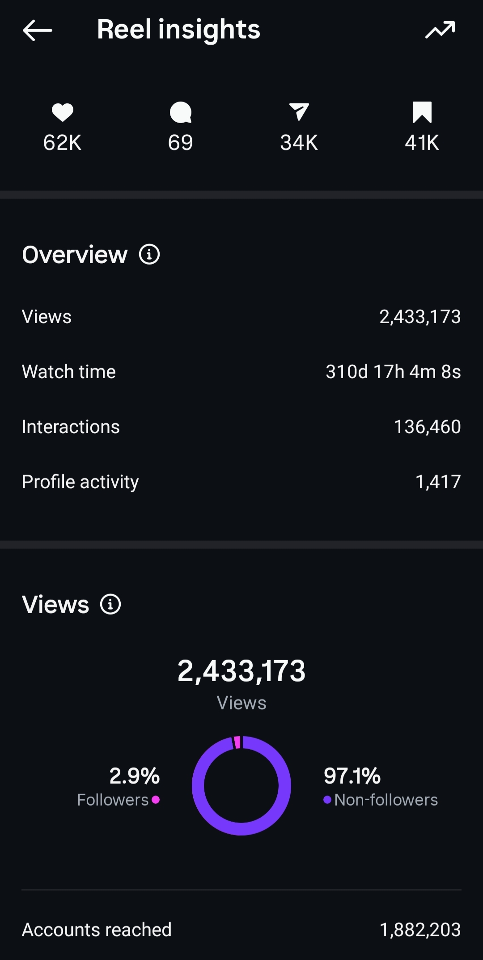Viewport: 483px width, 960px height.
Task: Tap the saves bookmark icon
Action: [422, 112]
